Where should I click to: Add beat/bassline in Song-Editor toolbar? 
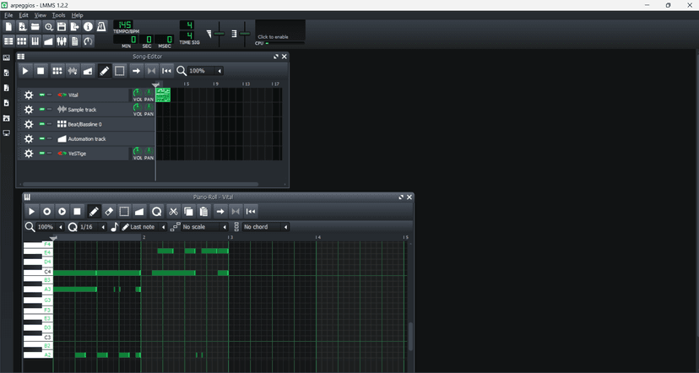tap(57, 71)
